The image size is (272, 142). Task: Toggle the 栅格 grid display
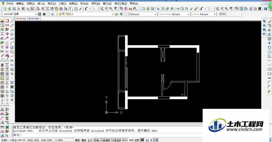pyautogui.click(x=84, y=140)
